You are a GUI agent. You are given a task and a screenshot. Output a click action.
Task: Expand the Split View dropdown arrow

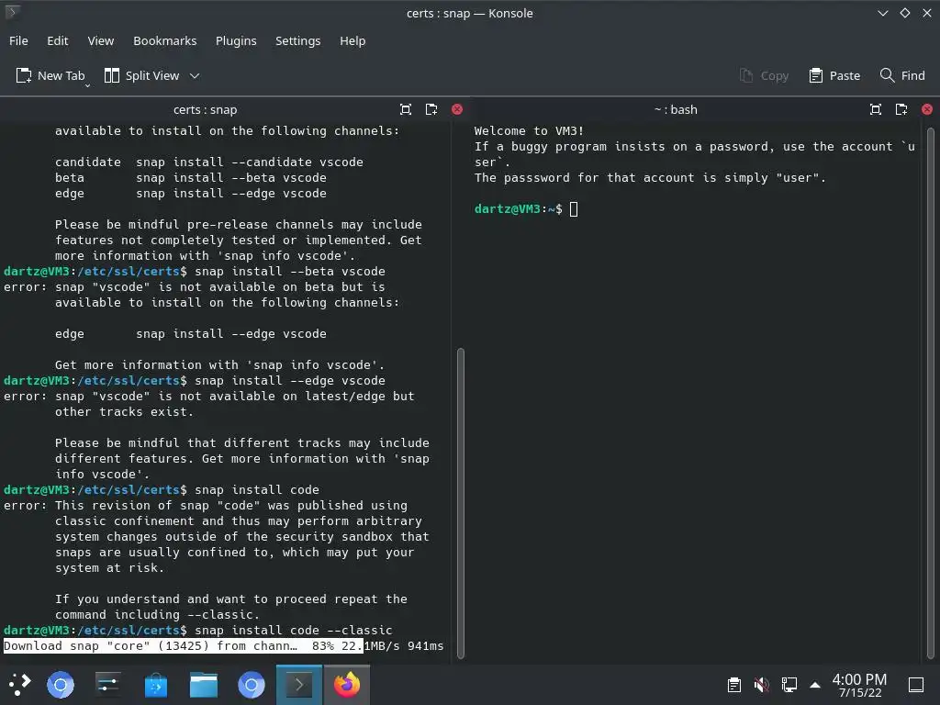point(195,75)
